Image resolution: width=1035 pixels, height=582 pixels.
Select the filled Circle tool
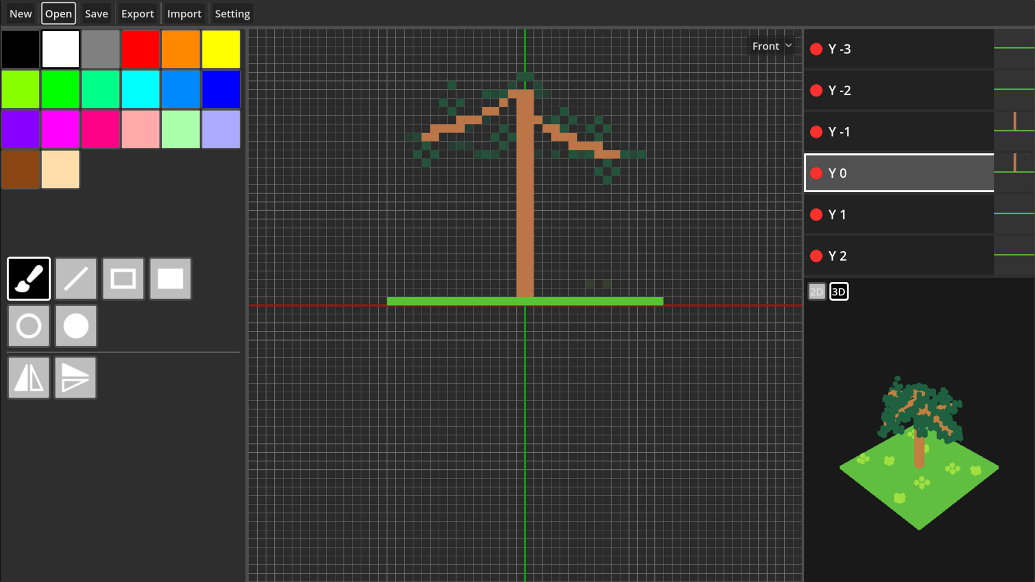click(75, 326)
